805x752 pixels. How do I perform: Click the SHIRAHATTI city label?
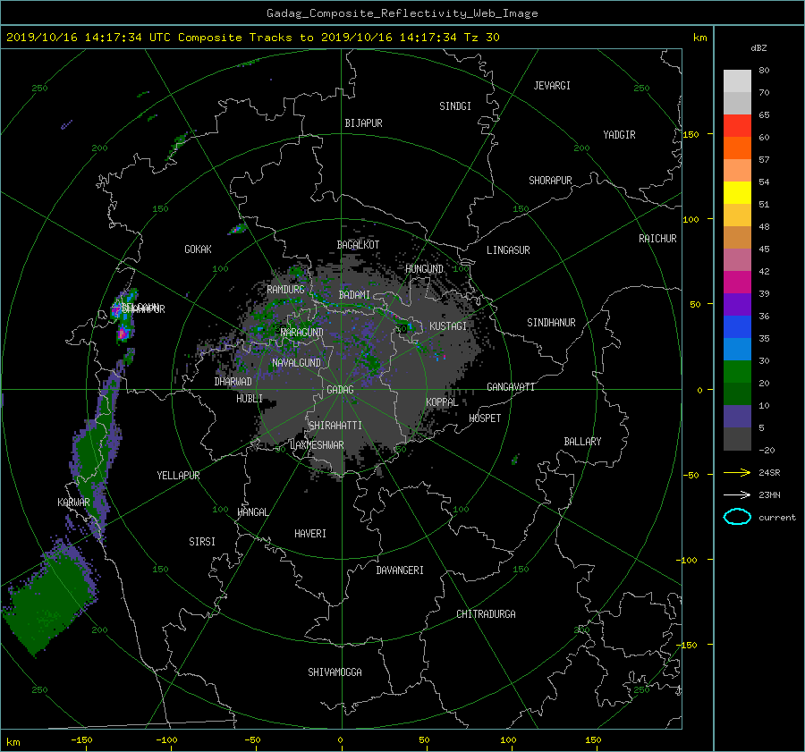coord(335,426)
